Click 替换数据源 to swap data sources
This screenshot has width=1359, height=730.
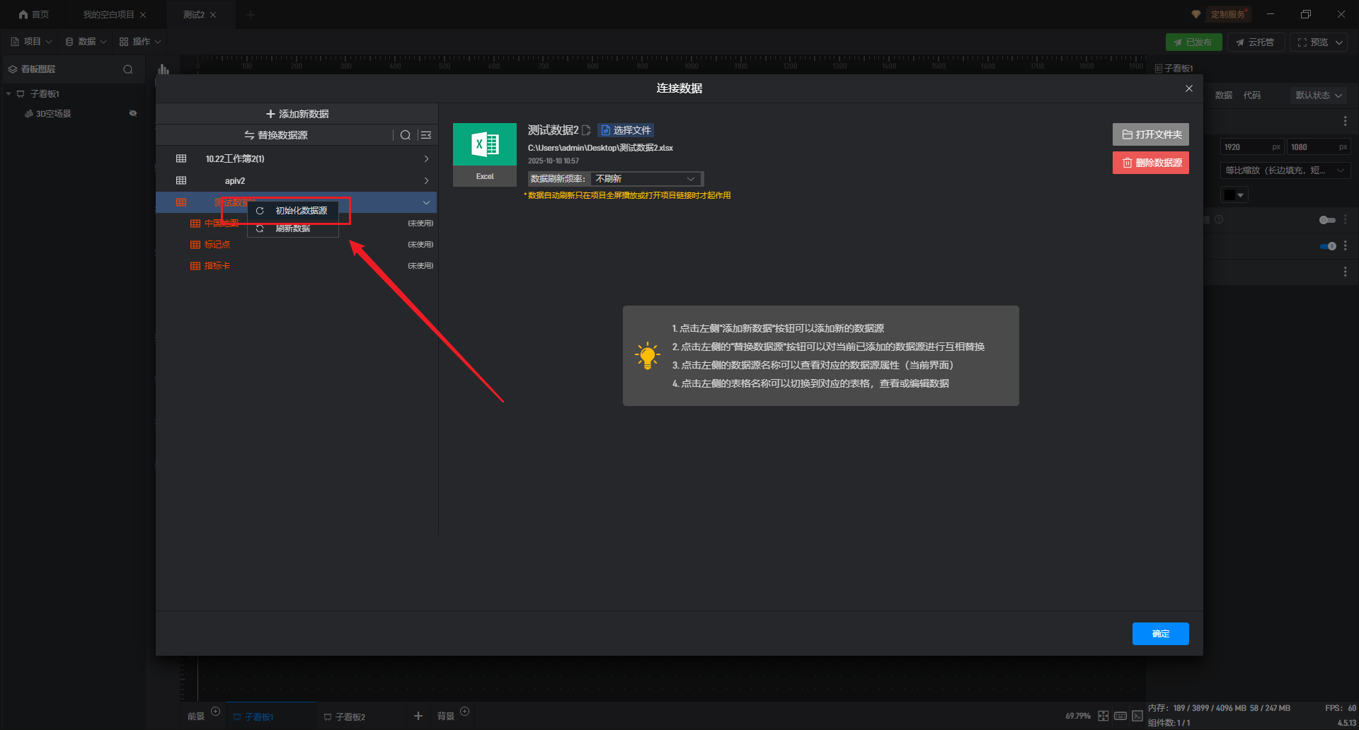click(276, 135)
